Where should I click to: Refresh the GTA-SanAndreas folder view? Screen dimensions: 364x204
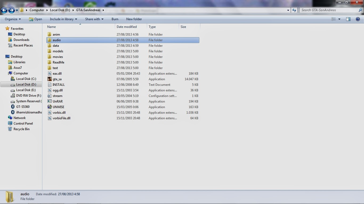[294, 10]
